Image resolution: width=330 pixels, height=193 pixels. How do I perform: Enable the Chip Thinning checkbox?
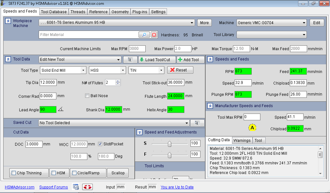(14, 173)
